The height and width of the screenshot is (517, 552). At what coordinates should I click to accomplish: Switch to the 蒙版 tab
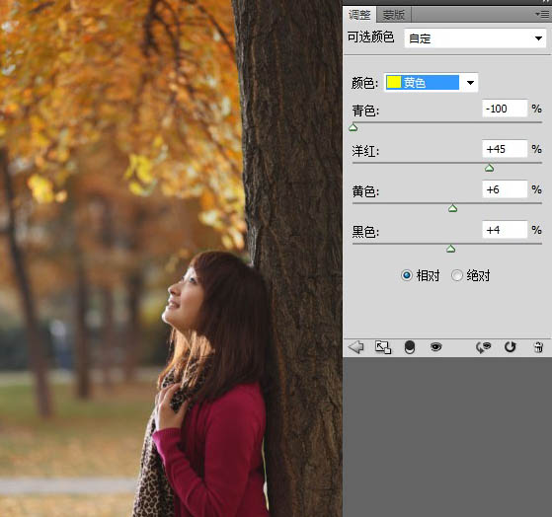pyautogui.click(x=394, y=15)
